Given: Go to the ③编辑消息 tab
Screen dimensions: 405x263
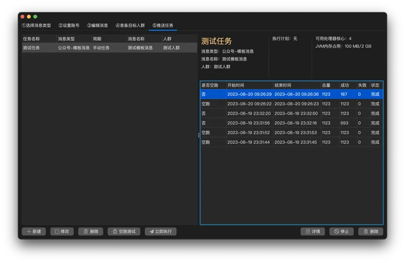Looking at the screenshot, I should [97, 25].
